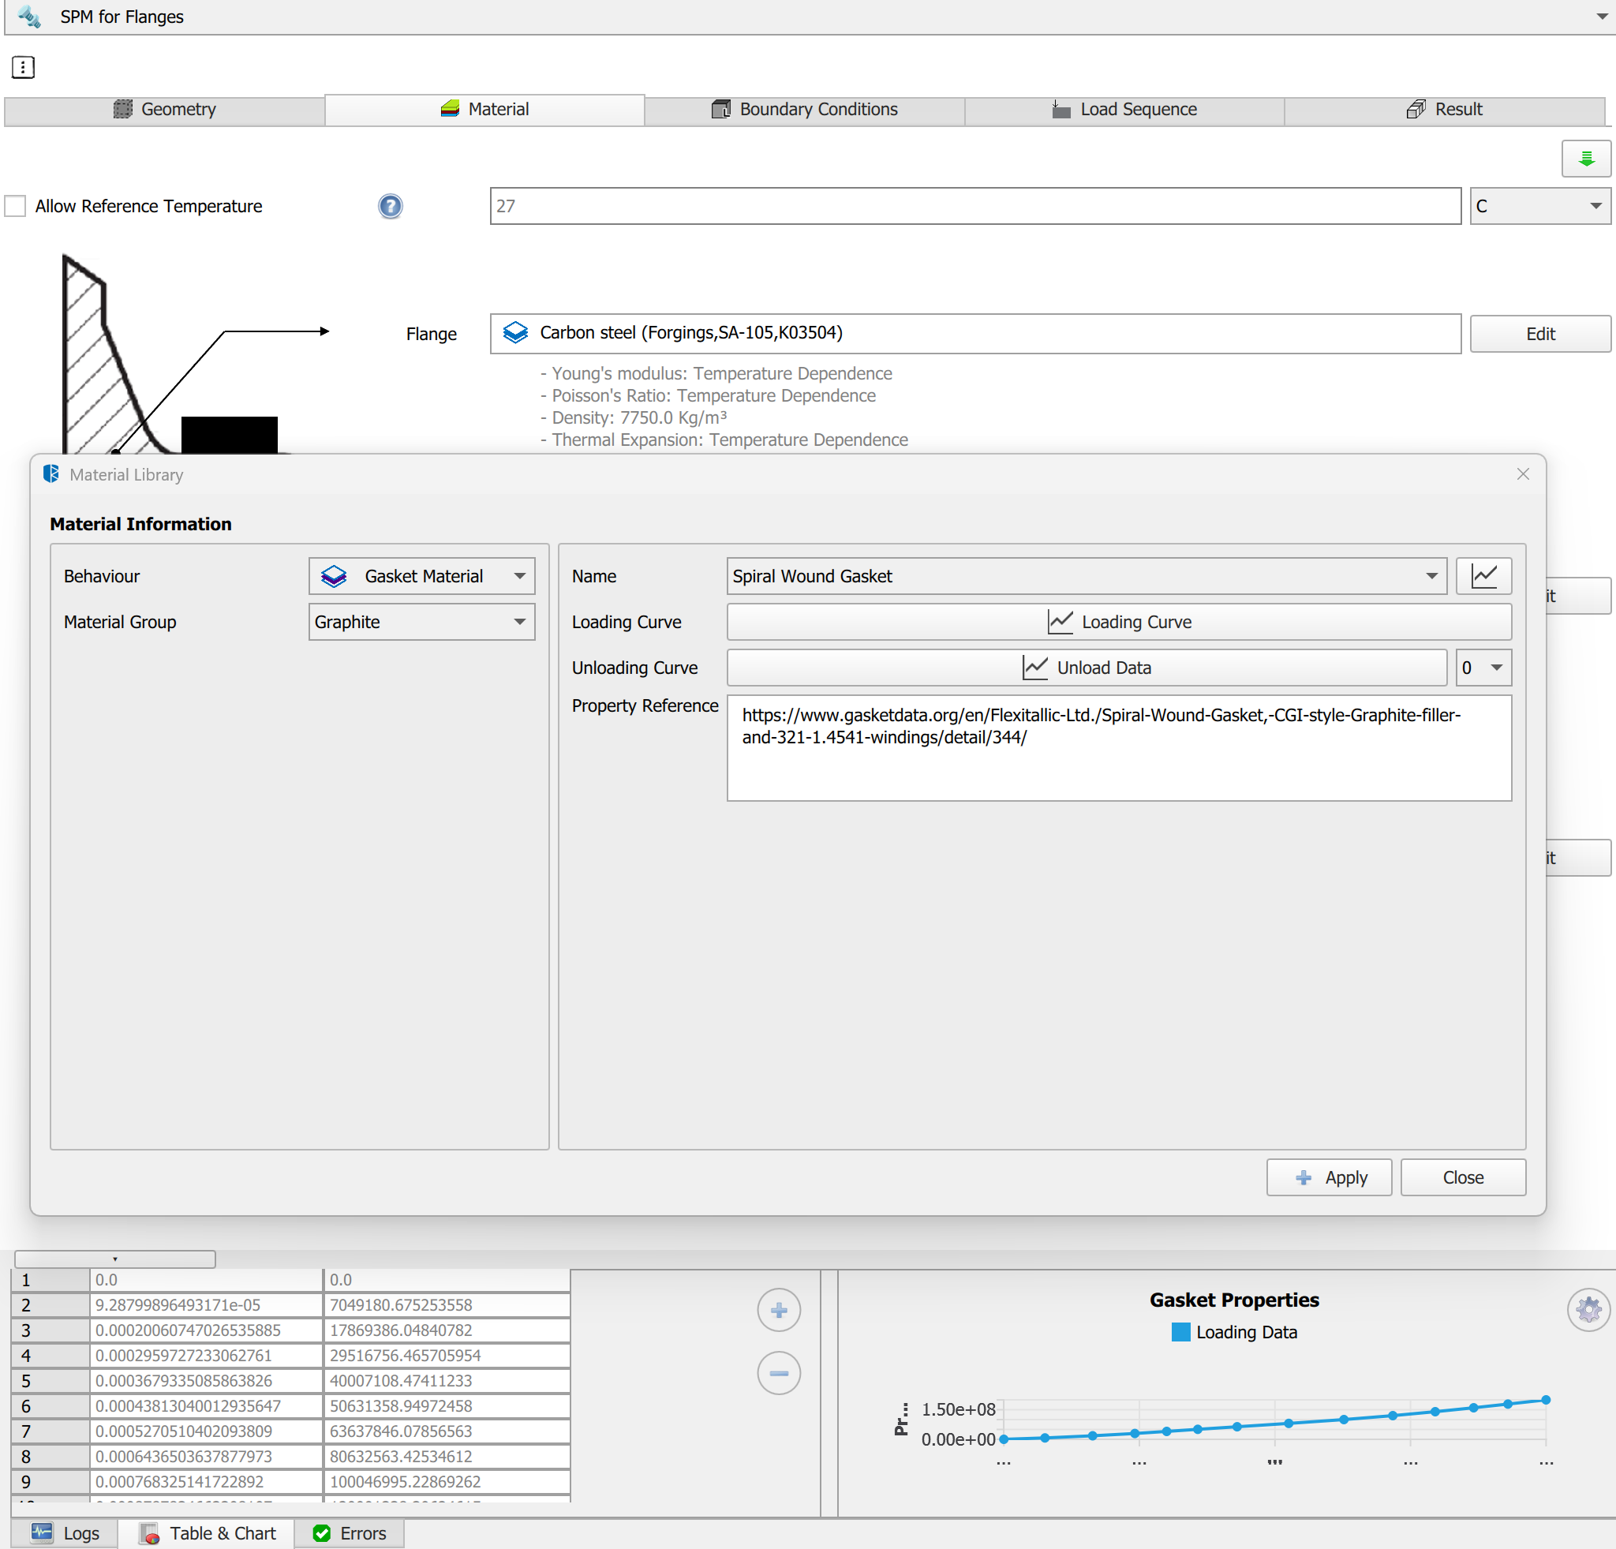This screenshot has width=1616, height=1549.
Task: Open the Behaviour Gasket Material dropdown
Action: (421, 576)
